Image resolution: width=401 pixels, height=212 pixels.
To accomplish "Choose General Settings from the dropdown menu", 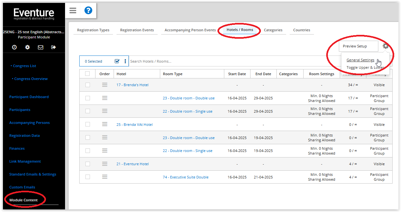I will [360, 60].
